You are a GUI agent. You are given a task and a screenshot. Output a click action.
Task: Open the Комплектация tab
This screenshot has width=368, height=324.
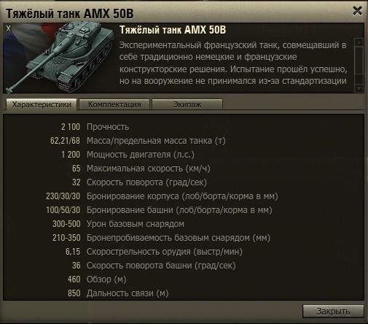click(x=114, y=104)
